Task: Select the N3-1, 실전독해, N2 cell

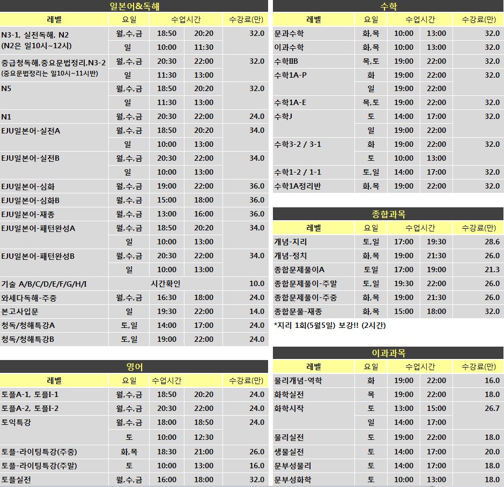Action: coord(54,40)
